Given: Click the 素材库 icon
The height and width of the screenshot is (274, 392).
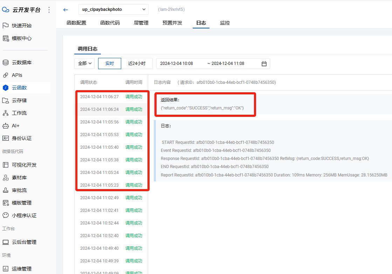Looking at the screenshot, I should pos(6,178).
